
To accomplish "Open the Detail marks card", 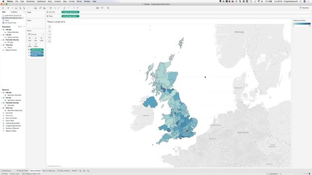I will pos(30,45).
